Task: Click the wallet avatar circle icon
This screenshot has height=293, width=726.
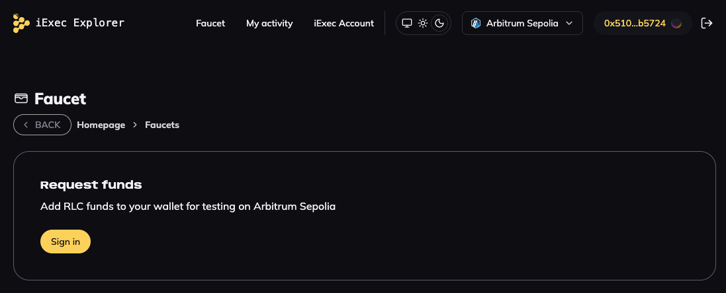Action: coord(676,23)
